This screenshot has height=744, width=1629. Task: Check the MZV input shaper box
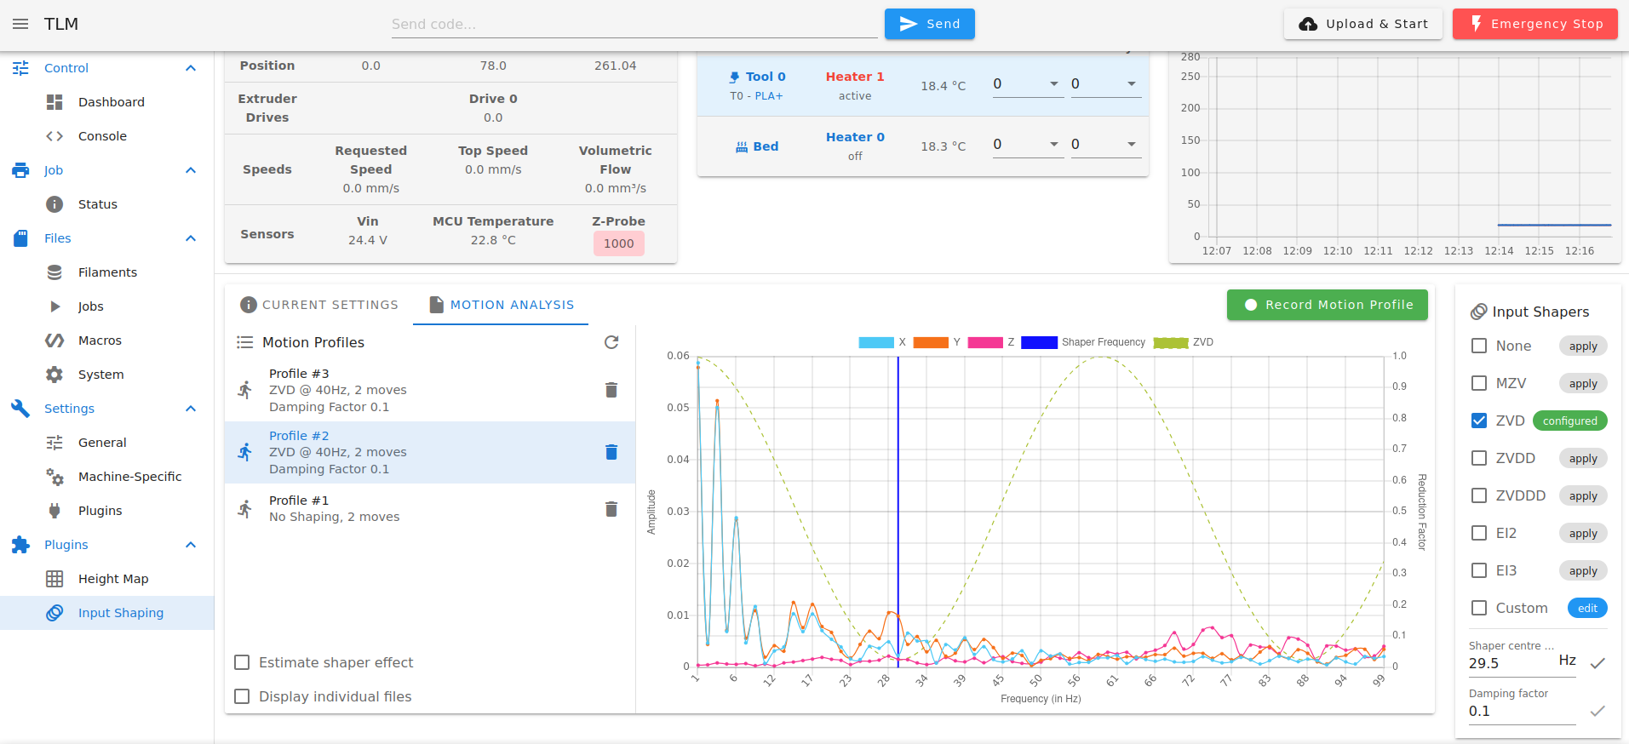tap(1479, 383)
